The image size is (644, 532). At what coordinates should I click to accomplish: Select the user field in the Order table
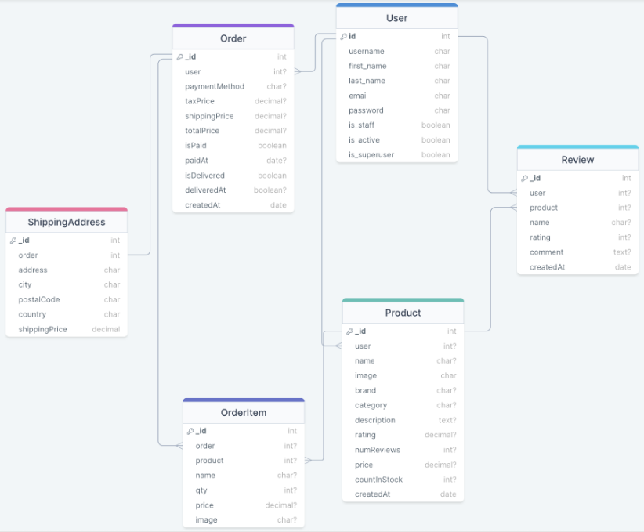tap(233, 72)
